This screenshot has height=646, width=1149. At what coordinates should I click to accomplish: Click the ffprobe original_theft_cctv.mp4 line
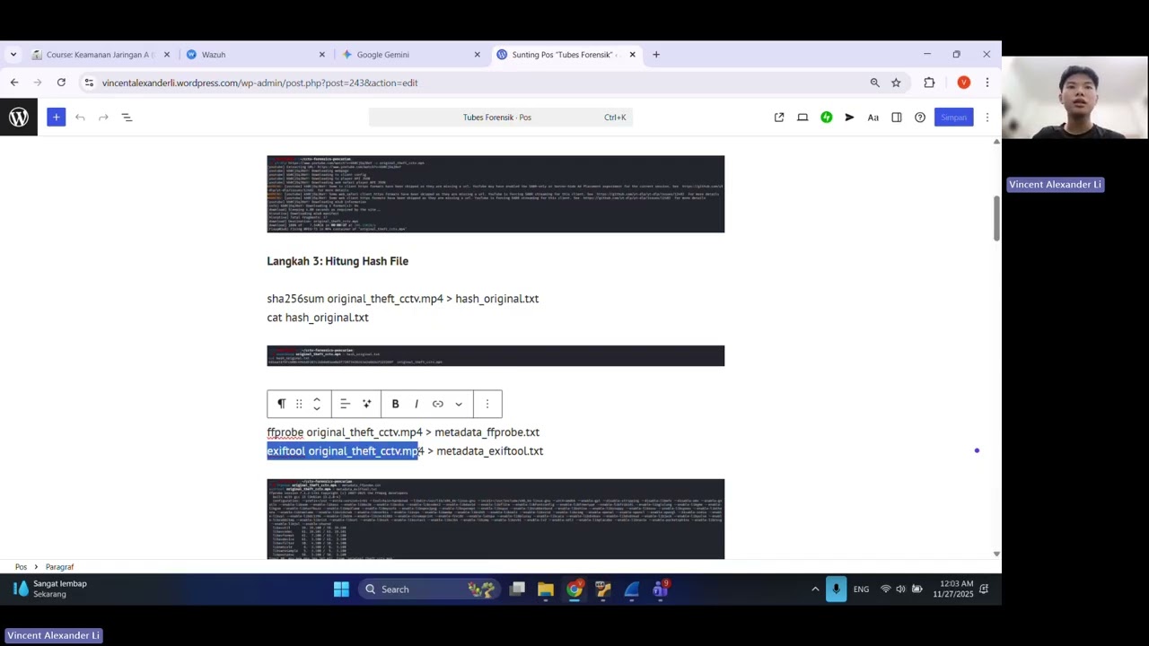[x=403, y=432]
